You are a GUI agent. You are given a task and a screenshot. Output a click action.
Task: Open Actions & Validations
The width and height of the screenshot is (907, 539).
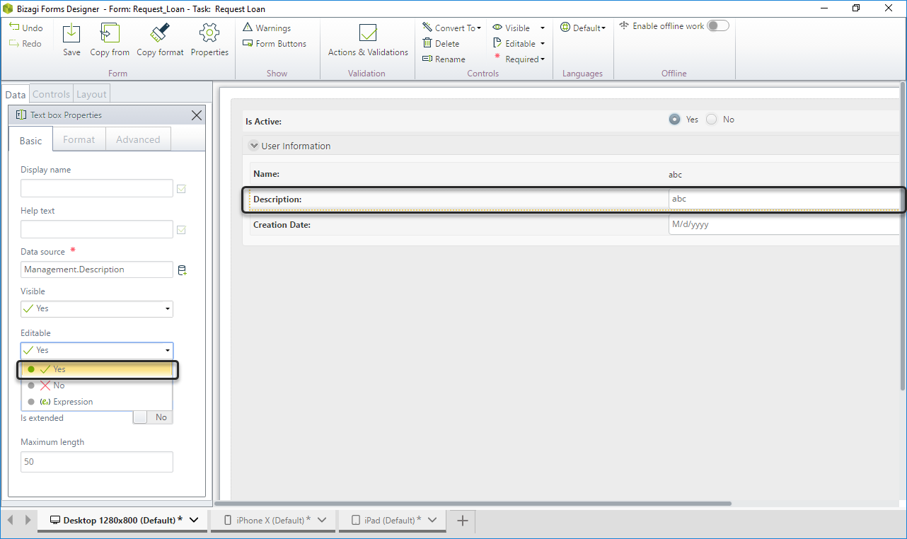pos(368,40)
